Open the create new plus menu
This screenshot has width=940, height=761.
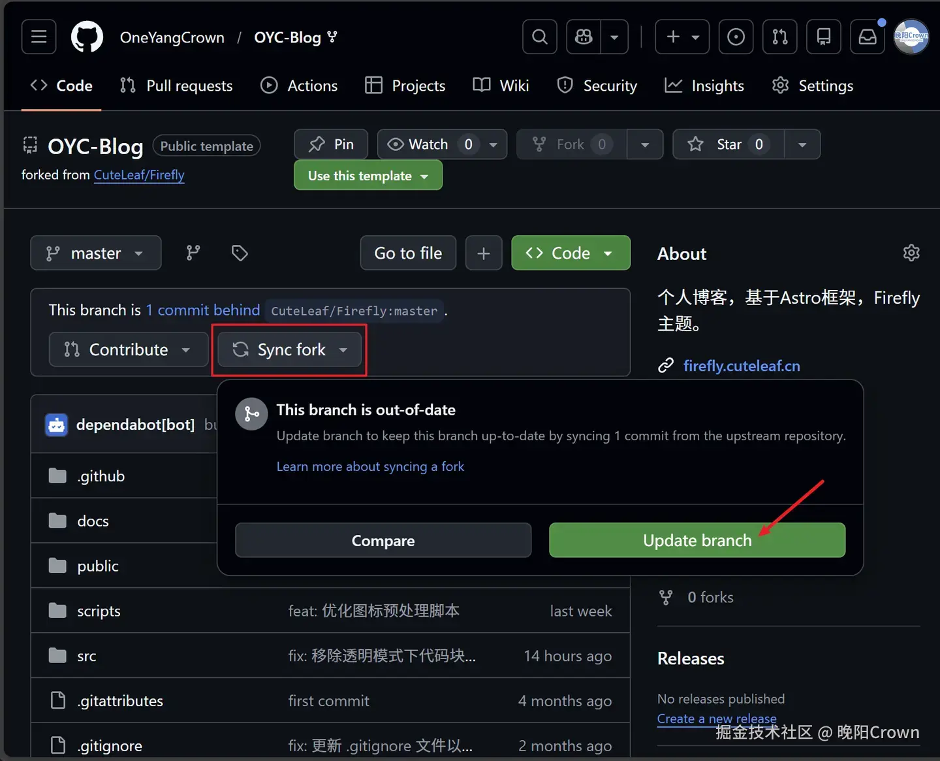(682, 37)
